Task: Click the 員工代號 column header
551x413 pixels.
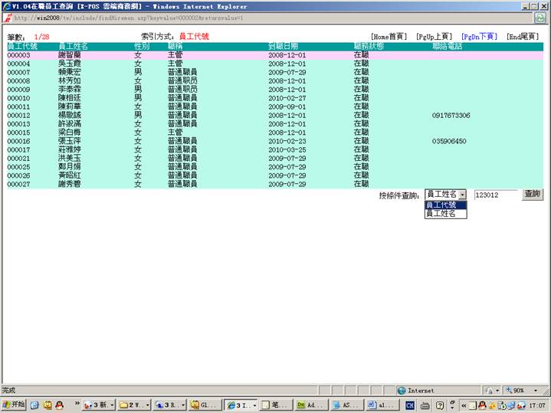Action: point(22,47)
